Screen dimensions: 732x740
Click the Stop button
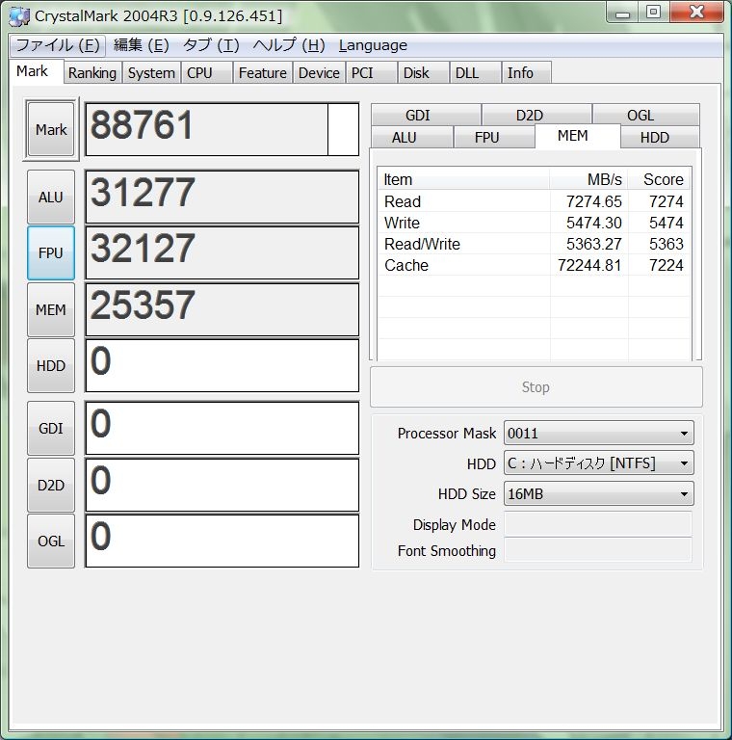click(x=536, y=387)
